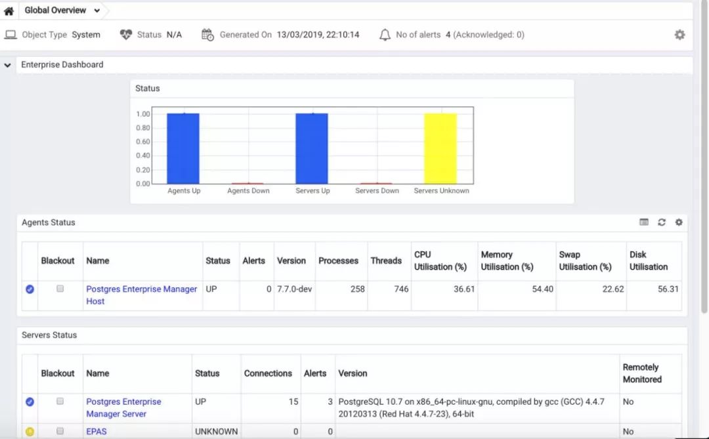Viewport: 709px width, 439px height.
Task: Click the 36.61 CPU utilisation value
Action: (x=464, y=289)
